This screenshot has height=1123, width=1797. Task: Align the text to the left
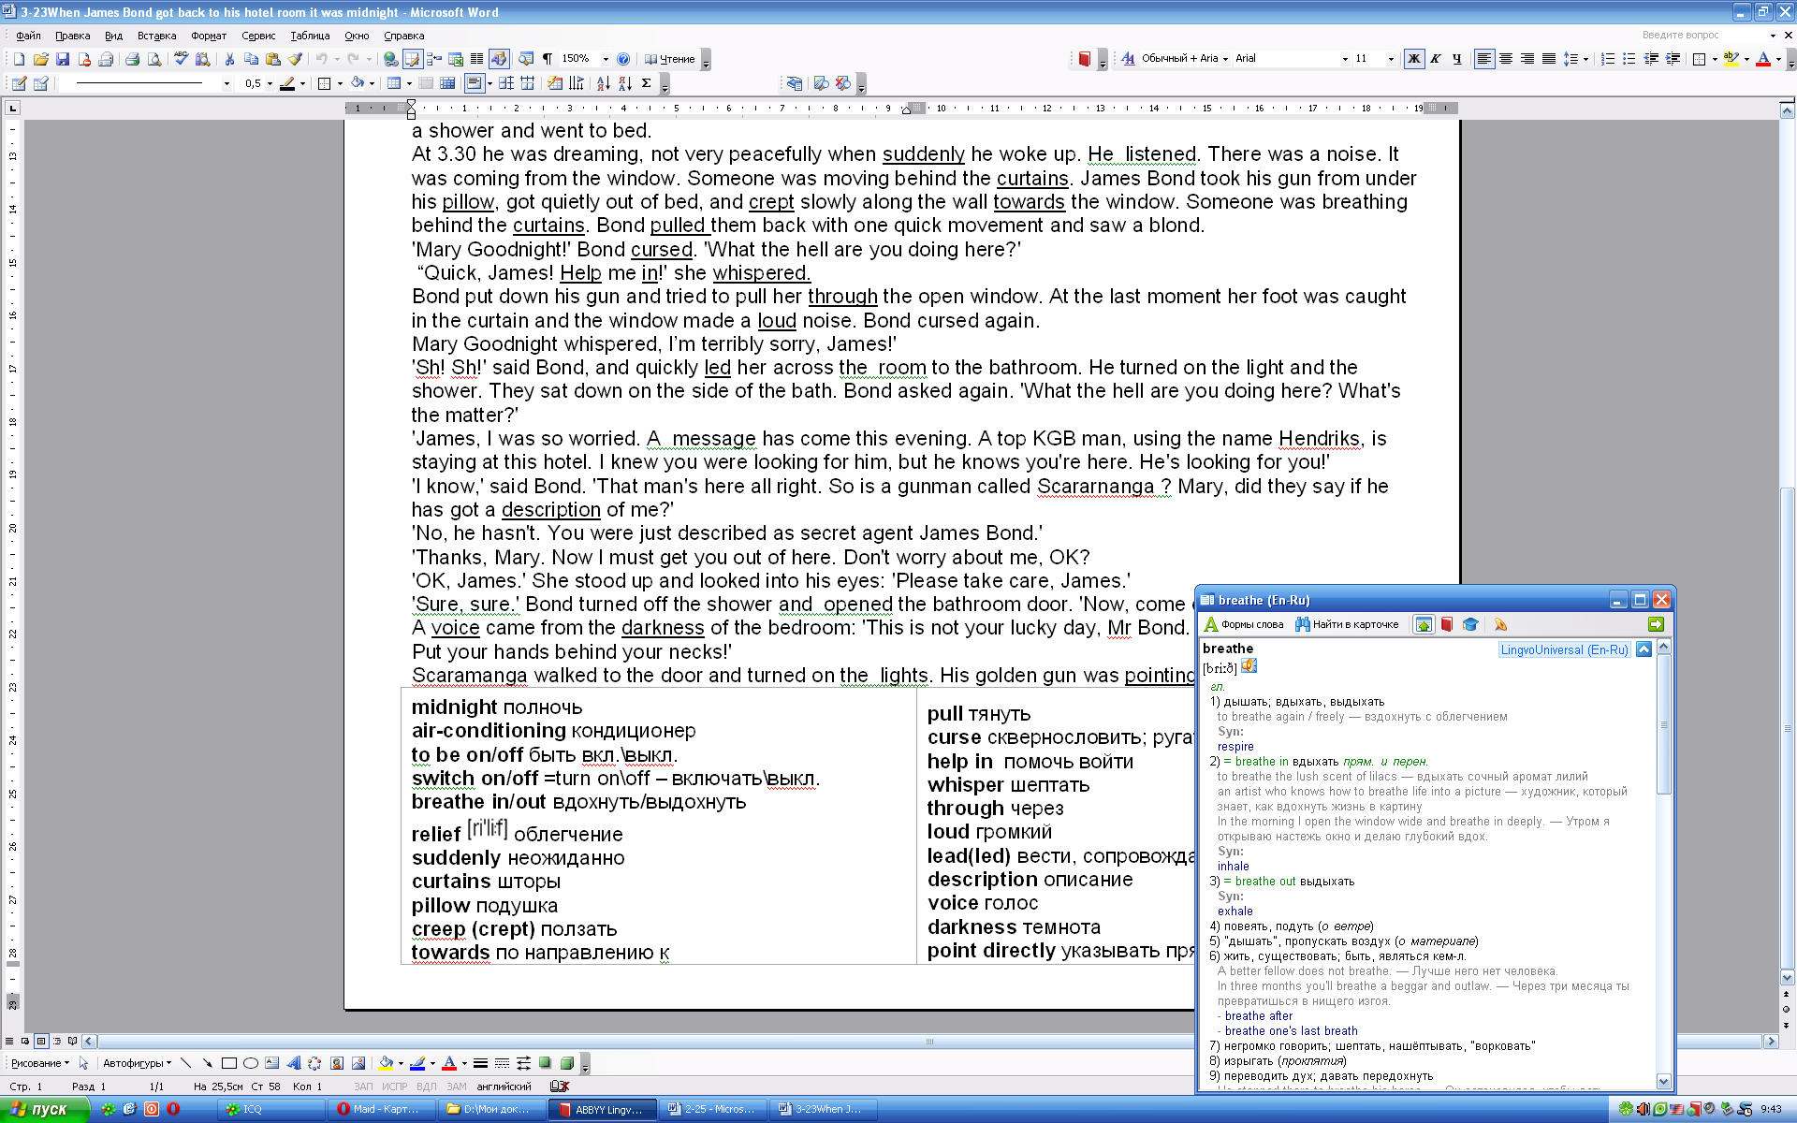pos(1484,58)
